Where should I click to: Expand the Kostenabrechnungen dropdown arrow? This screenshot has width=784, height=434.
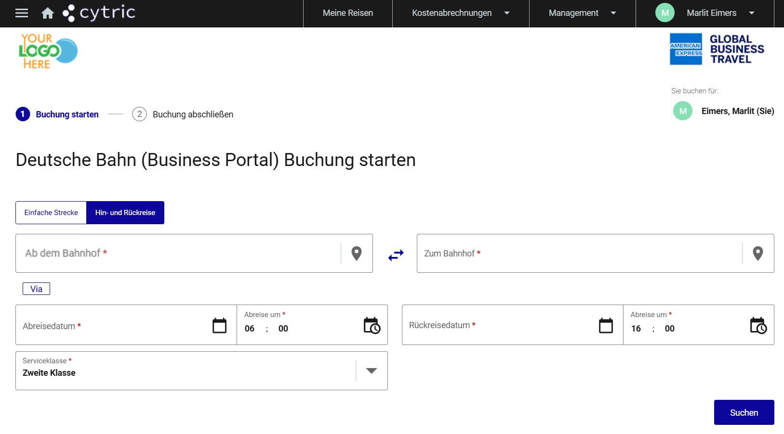[507, 13]
